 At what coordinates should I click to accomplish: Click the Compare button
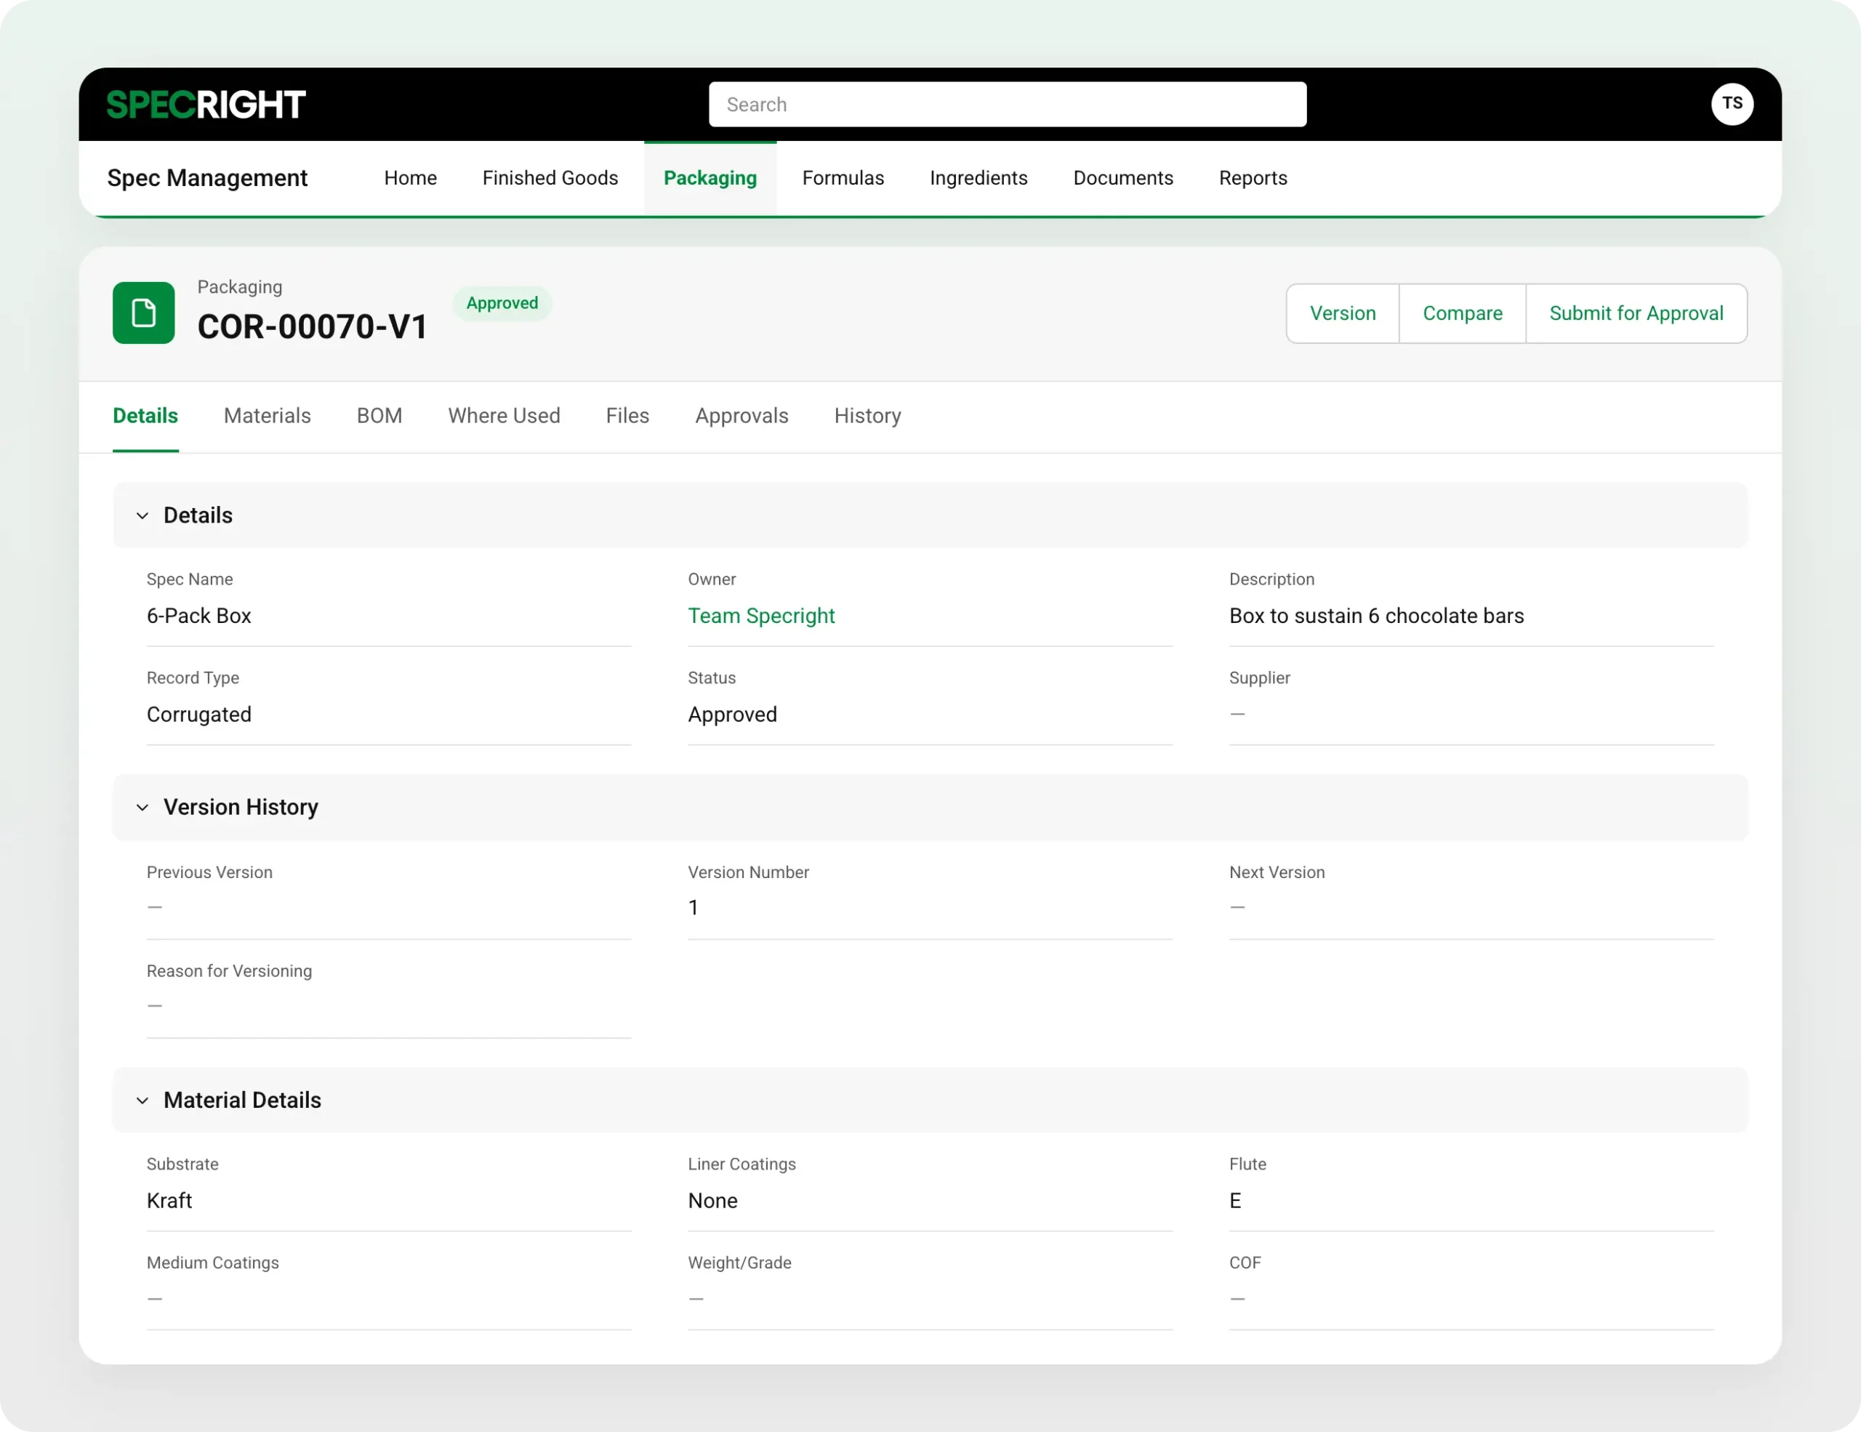1462,313
